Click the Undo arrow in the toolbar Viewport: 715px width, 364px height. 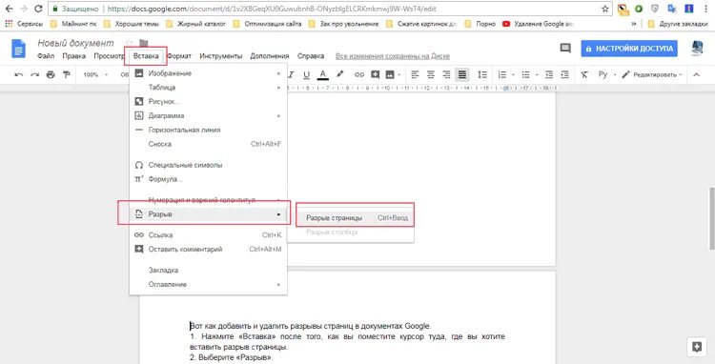19,74
